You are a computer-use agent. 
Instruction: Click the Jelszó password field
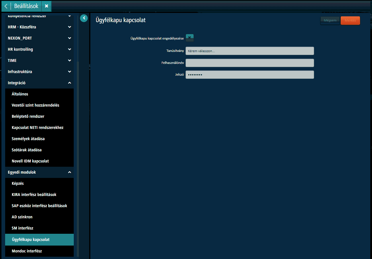(x=250, y=74)
